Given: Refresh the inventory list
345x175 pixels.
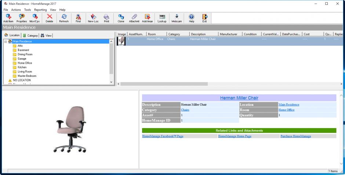Looking at the screenshot, I should point(64,18).
